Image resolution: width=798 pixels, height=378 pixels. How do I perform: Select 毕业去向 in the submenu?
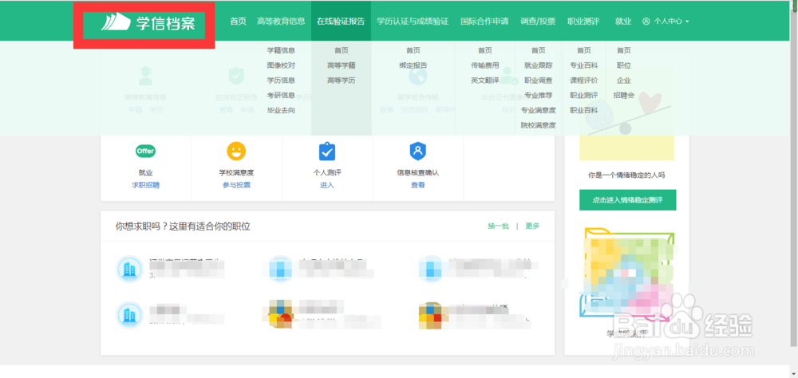281,110
